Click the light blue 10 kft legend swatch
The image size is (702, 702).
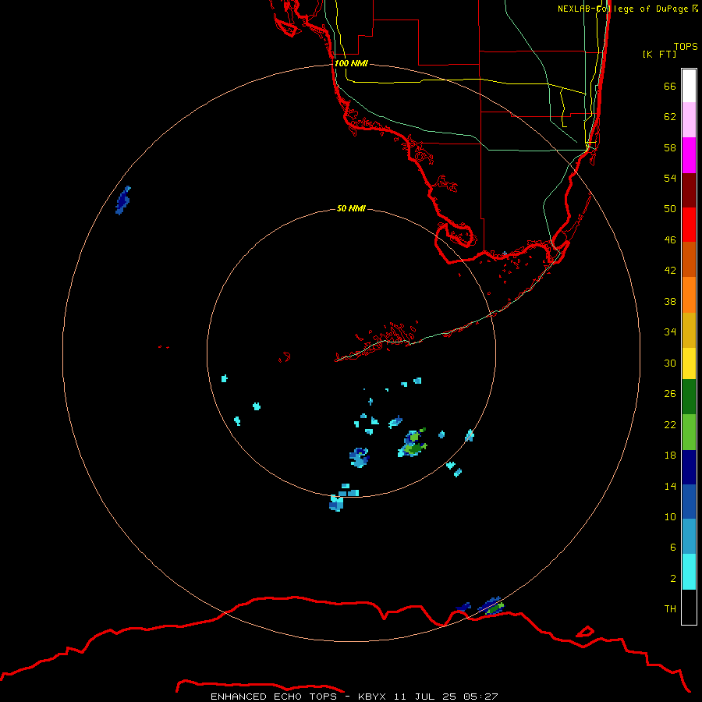point(689,537)
